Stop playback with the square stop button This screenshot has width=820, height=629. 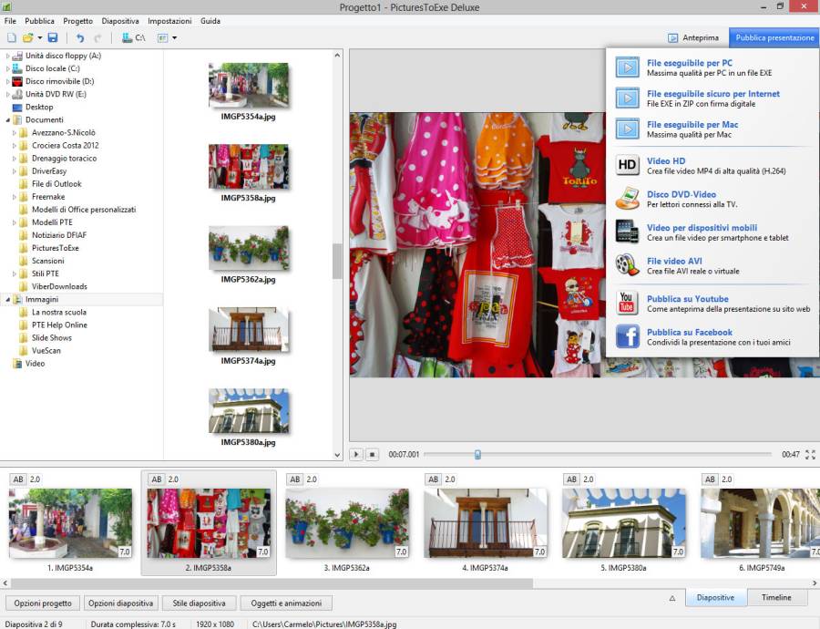[x=372, y=454]
